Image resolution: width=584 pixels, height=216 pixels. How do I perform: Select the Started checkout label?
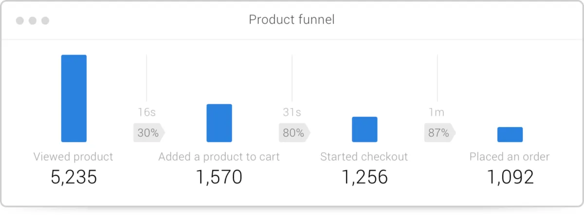pos(364,157)
